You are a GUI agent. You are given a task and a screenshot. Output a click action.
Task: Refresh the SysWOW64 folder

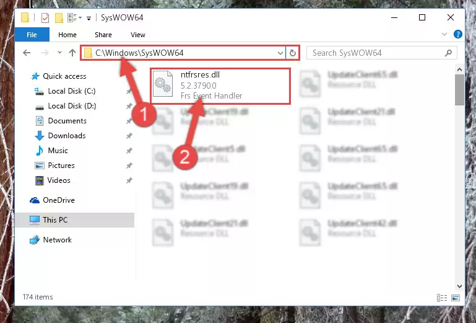[x=293, y=53]
